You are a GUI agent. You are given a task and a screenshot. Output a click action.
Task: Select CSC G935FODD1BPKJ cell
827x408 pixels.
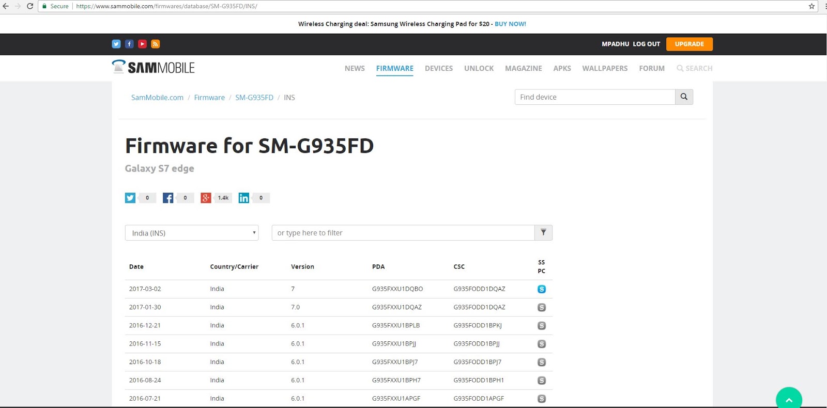coord(478,325)
